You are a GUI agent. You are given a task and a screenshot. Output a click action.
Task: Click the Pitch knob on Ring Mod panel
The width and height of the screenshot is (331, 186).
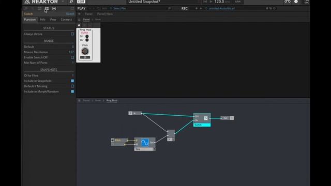point(85,51)
